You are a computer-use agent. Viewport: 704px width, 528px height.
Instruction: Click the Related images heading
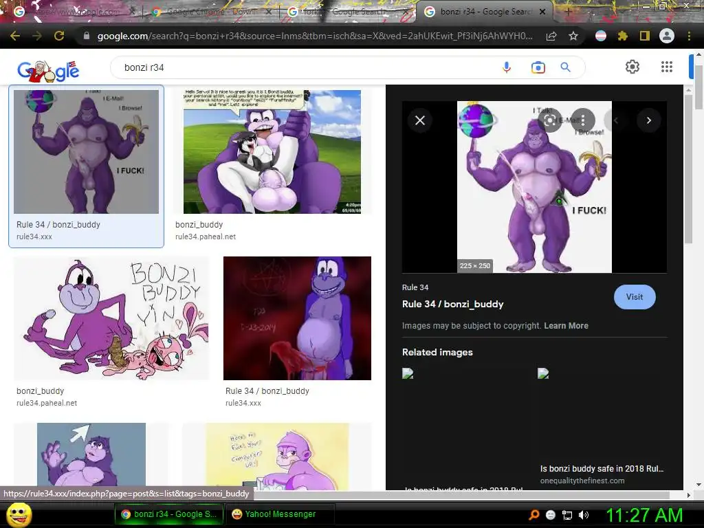tap(437, 352)
